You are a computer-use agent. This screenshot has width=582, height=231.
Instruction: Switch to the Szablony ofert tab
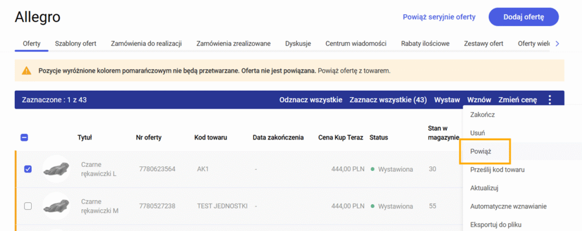76,44
